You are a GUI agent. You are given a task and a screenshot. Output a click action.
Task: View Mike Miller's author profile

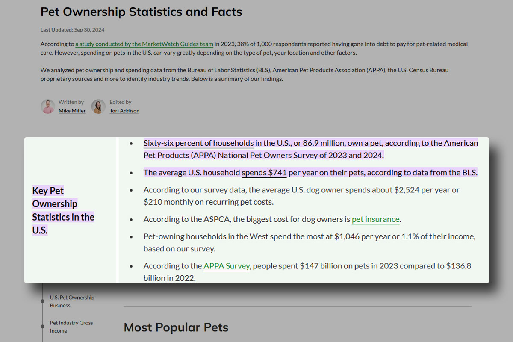72,110
